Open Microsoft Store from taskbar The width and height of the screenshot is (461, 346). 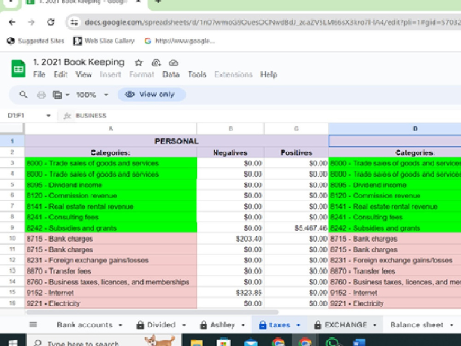[x=224, y=342]
